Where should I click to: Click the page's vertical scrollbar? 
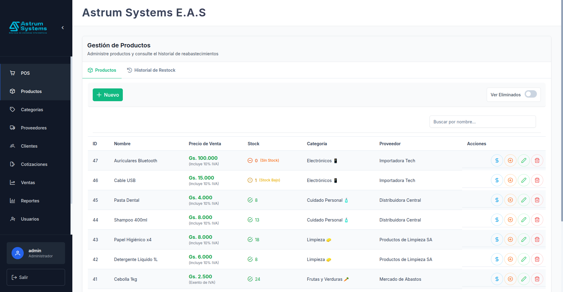point(562,122)
